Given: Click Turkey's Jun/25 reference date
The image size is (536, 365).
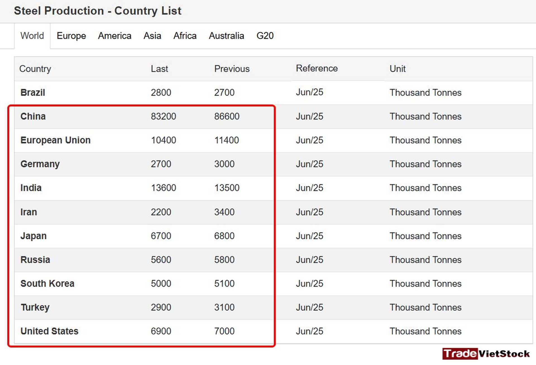Looking at the screenshot, I should pyautogui.click(x=309, y=307).
